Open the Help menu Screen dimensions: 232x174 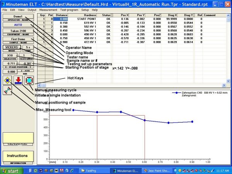(x=95, y=10)
